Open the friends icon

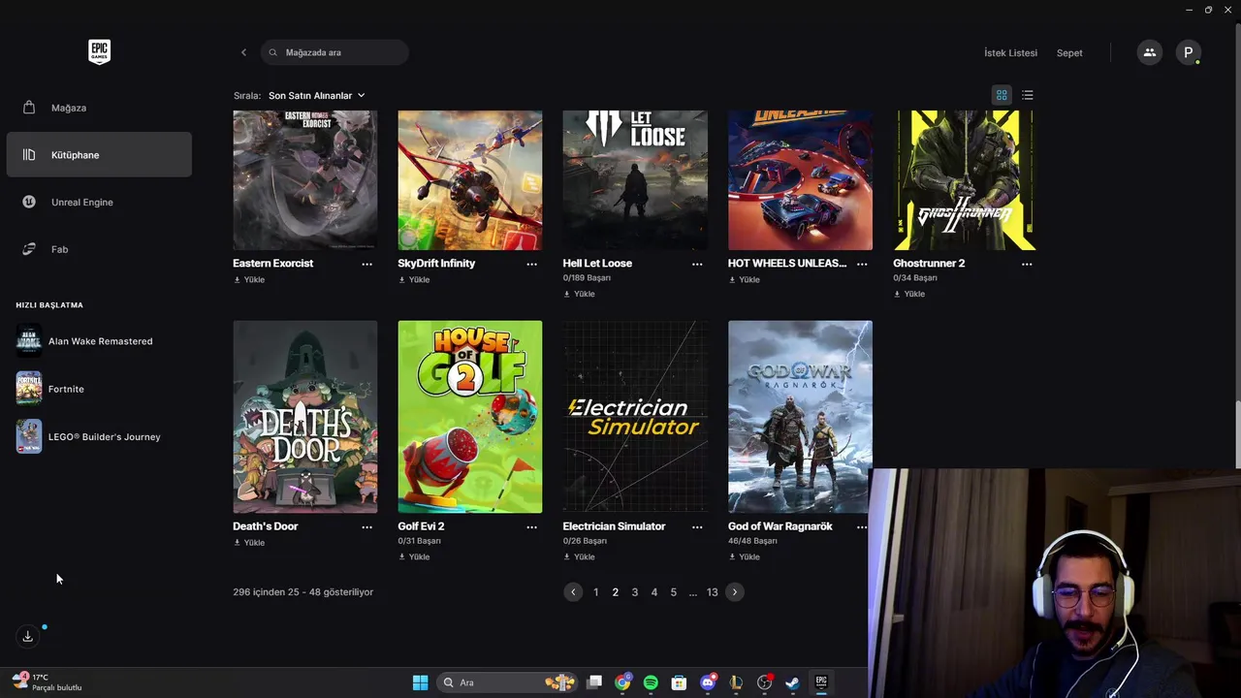(x=1149, y=52)
